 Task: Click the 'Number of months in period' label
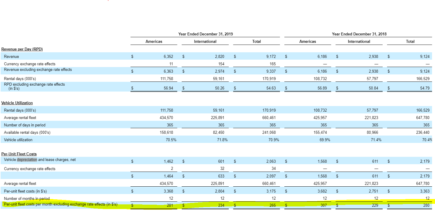point(27,198)
